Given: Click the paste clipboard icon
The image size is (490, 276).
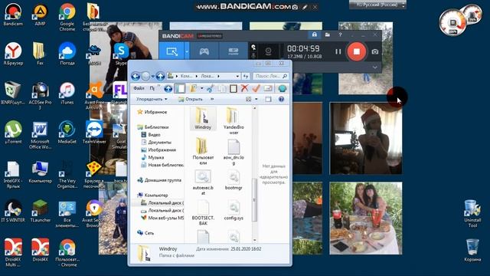Looking at the screenshot, I should tap(233, 89).
